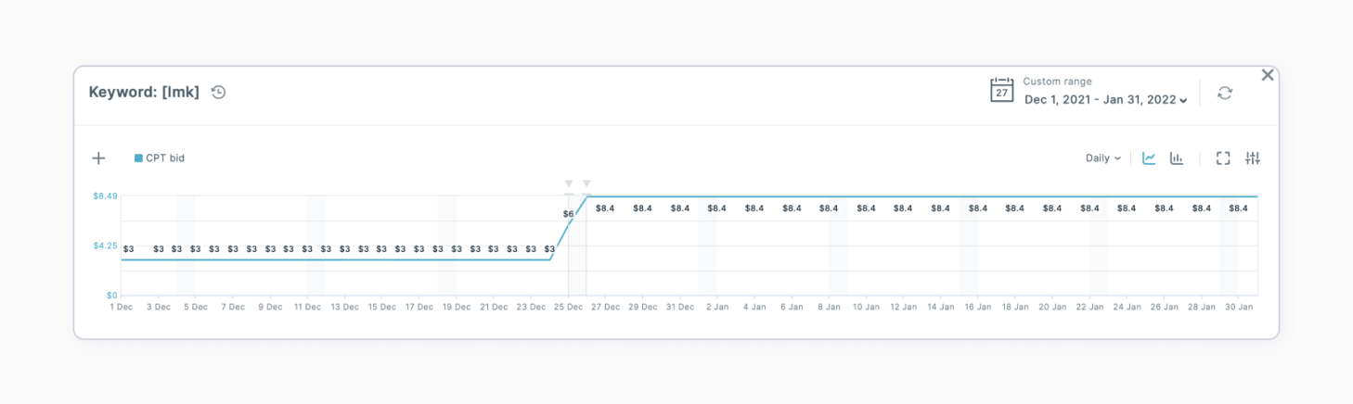Toggle the CPT bid series legend label
This screenshot has width=1353, height=404.
pos(165,158)
